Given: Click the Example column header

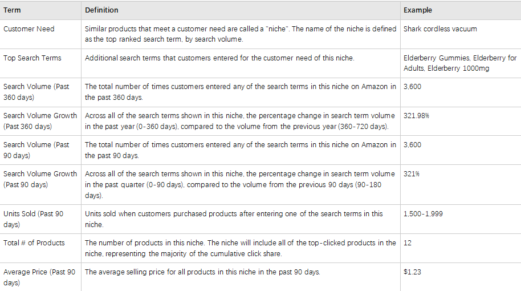Looking at the screenshot, I should (x=418, y=10).
